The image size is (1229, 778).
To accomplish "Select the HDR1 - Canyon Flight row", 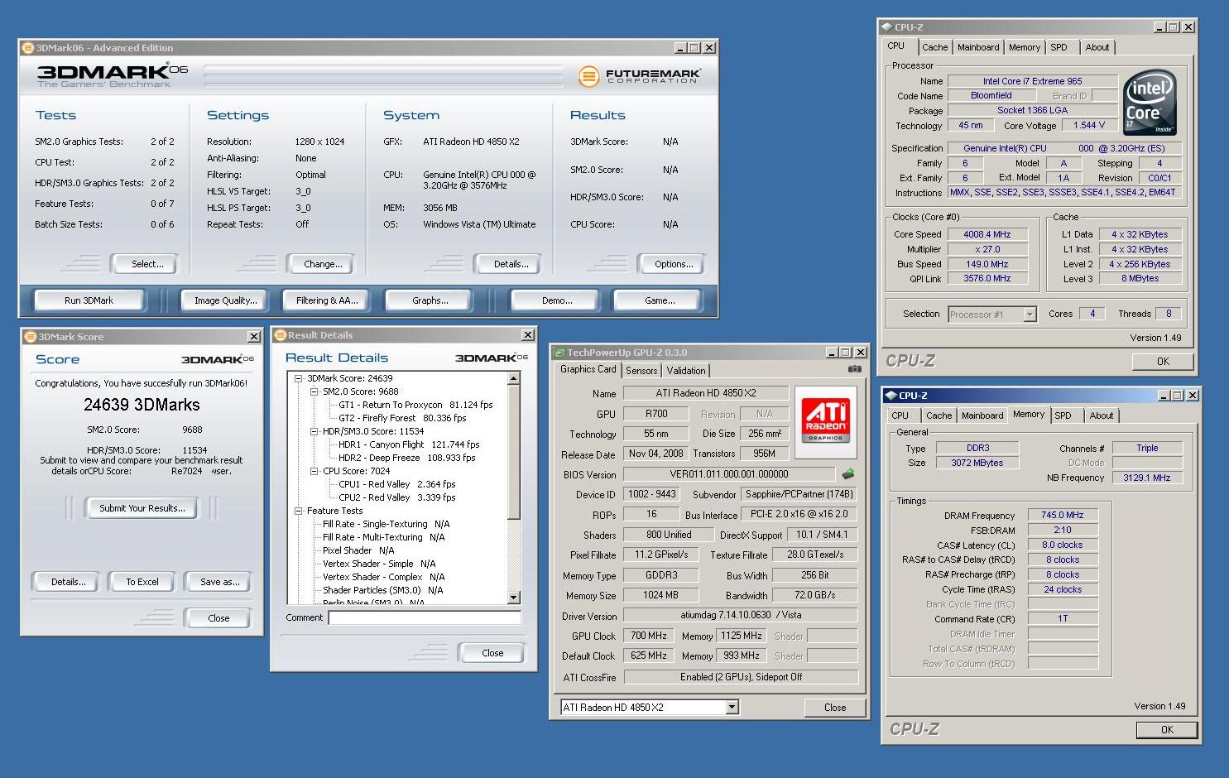I will [409, 444].
